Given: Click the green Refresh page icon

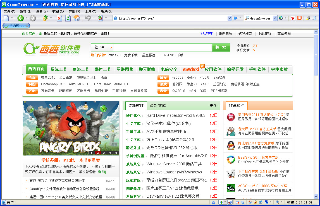Looking at the screenshot, I should coord(68,18).
